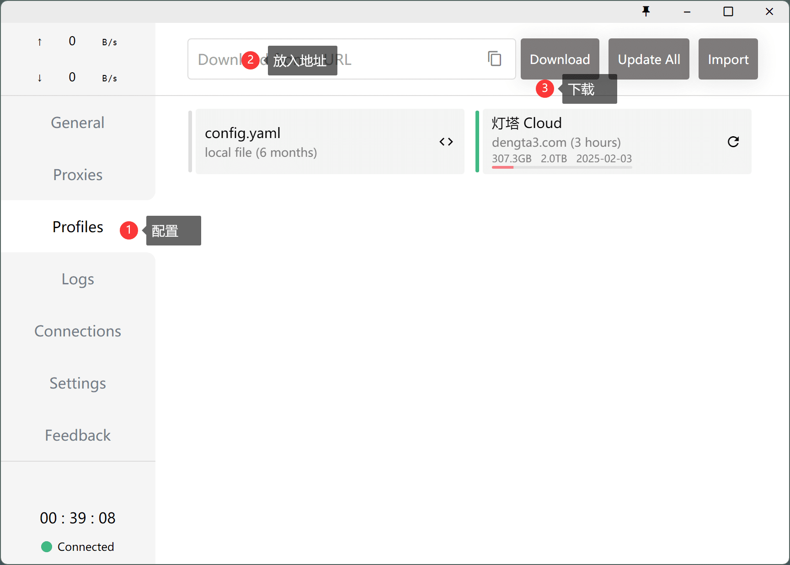Click the Download button
790x565 pixels.
click(x=560, y=59)
